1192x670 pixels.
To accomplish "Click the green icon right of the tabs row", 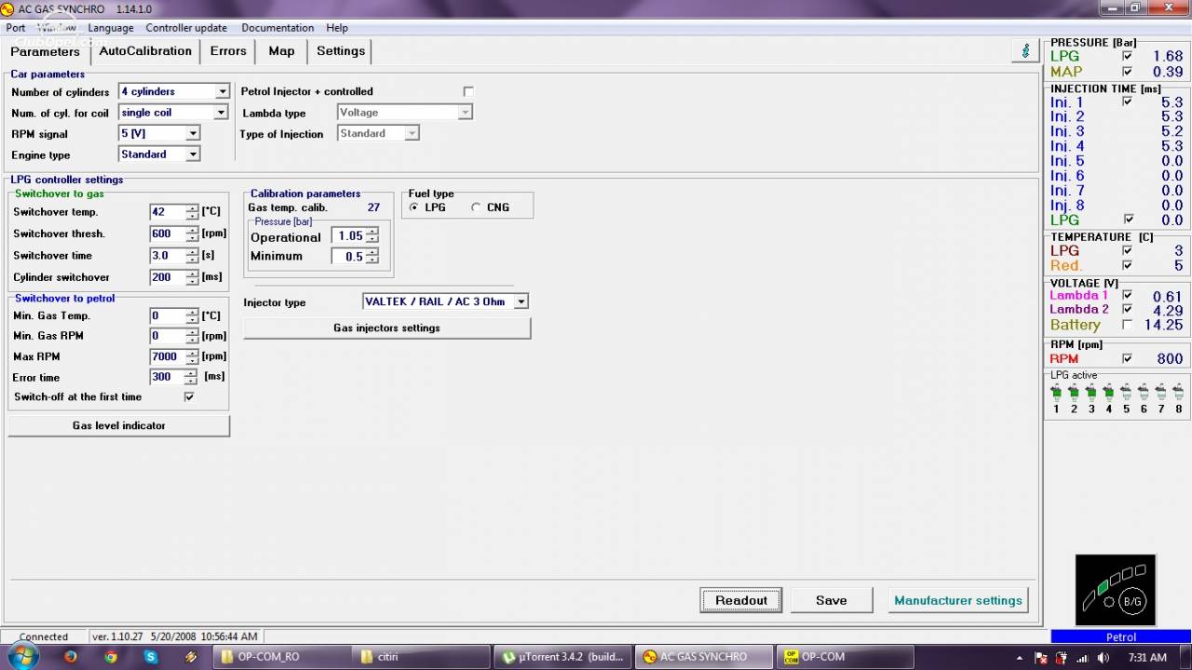I will 1025,51.
